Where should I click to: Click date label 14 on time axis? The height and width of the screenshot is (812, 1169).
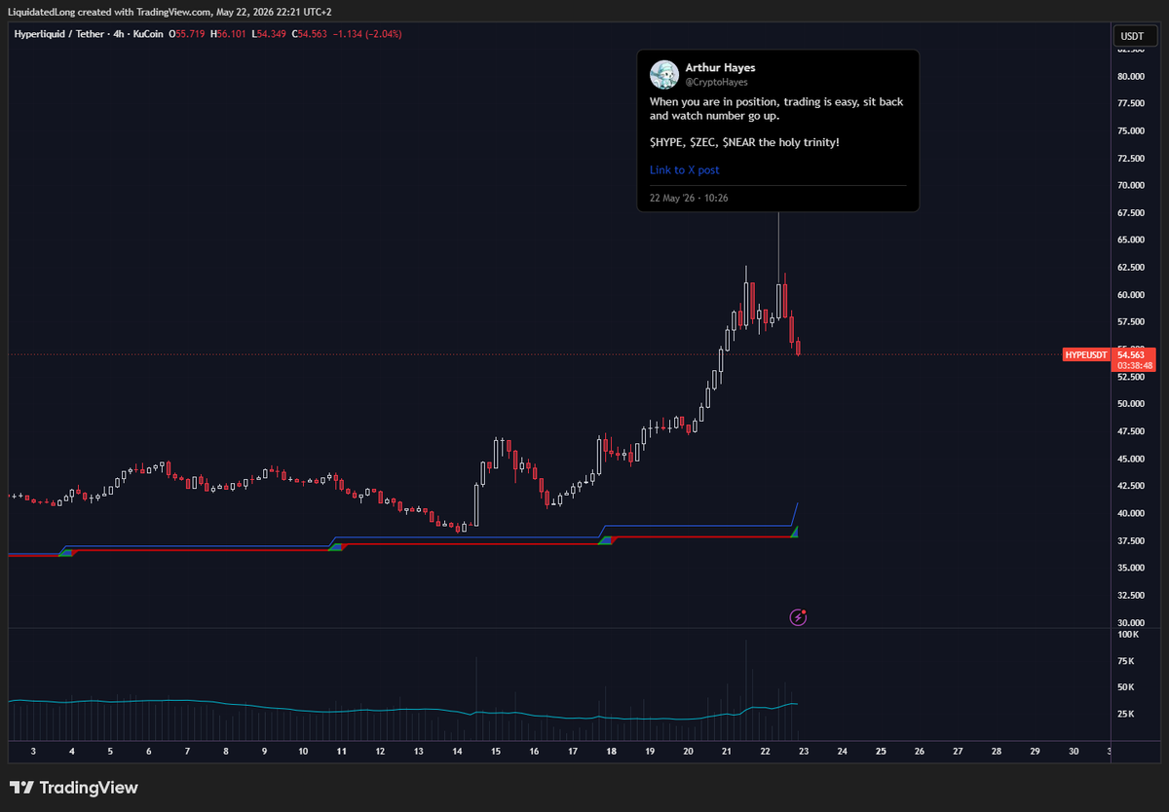pyautogui.click(x=457, y=752)
